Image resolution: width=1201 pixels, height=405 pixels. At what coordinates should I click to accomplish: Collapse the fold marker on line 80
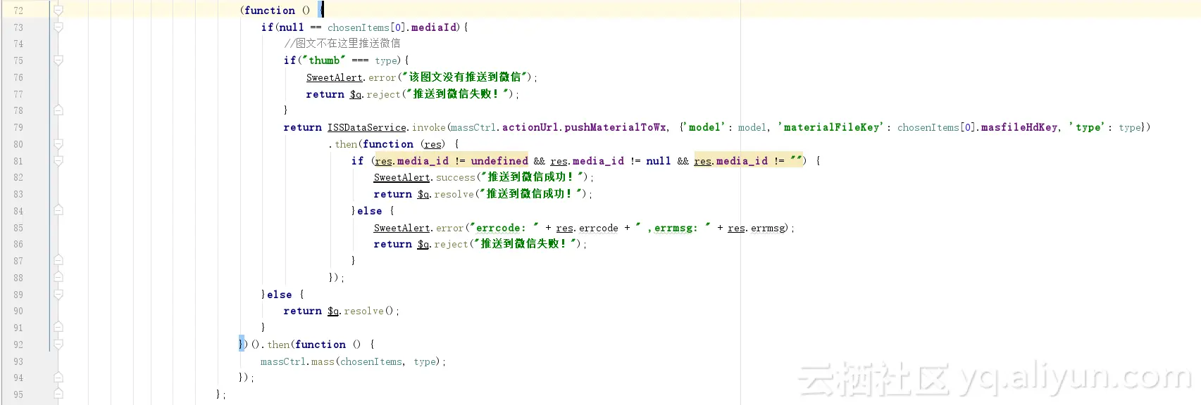pyautogui.click(x=58, y=144)
